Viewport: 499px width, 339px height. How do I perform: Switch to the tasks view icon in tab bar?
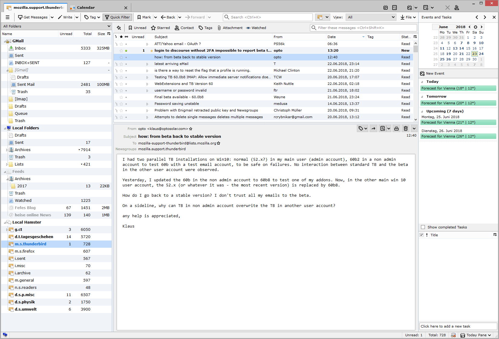click(x=394, y=8)
